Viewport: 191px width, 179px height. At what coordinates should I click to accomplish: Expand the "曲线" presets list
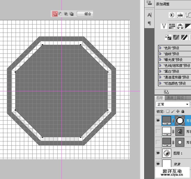click(x=160, y=54)
